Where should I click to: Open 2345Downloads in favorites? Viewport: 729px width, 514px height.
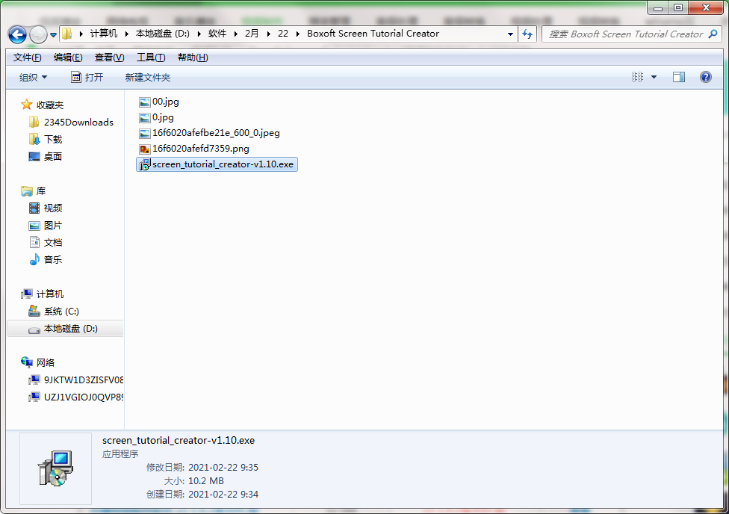[x=78, y=123]
